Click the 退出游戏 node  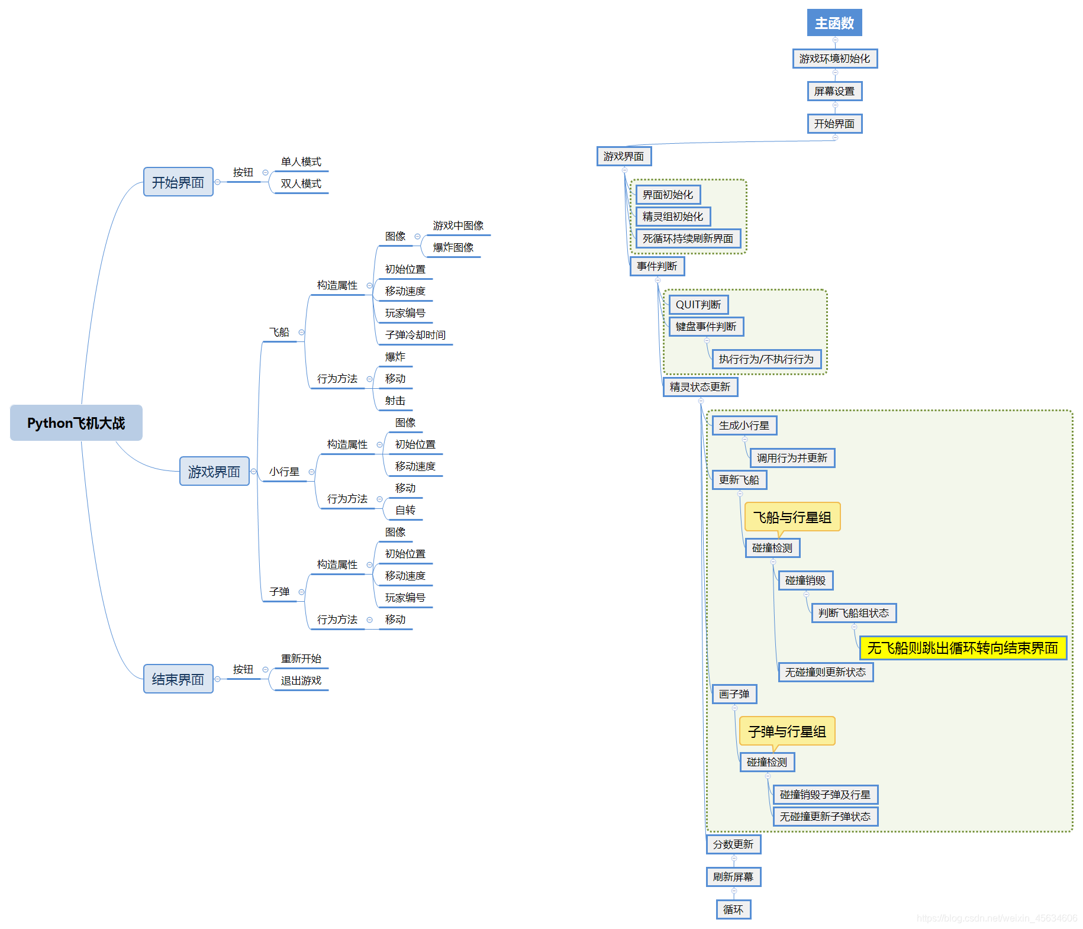(301, 680)
